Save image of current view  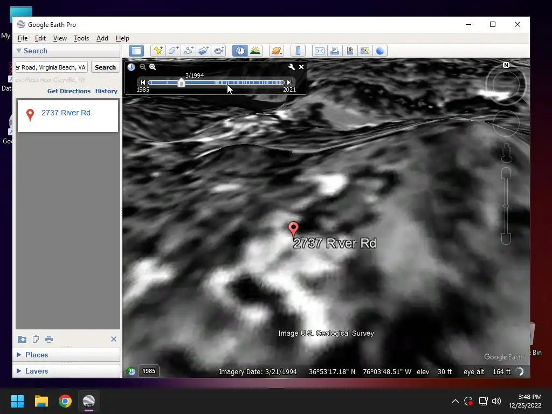(x=349, y=51)
